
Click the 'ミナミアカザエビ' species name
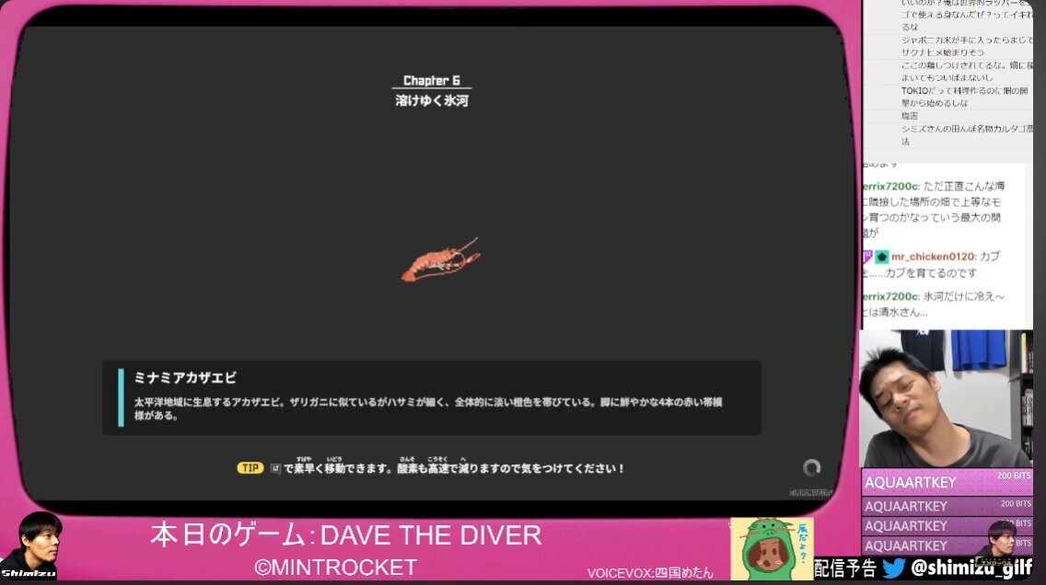185,378
